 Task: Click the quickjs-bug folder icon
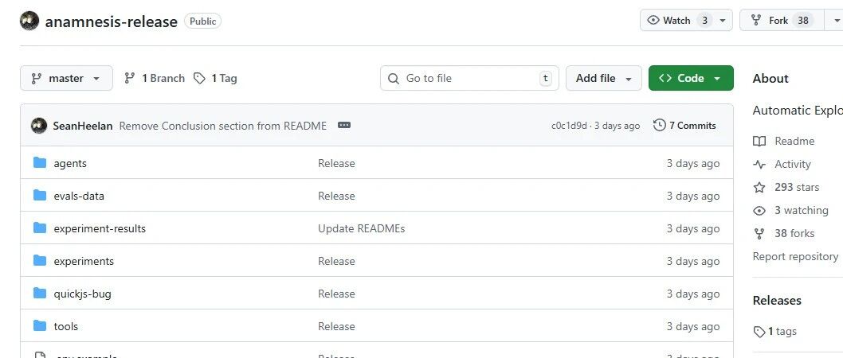pyautogui.click(x=40, y=293)
